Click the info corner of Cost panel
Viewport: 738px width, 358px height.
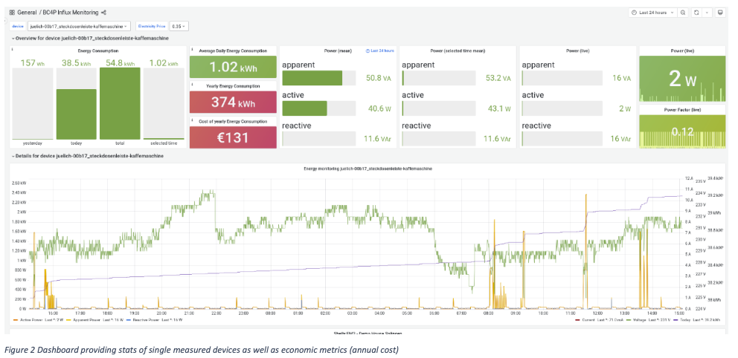(192, 120)
